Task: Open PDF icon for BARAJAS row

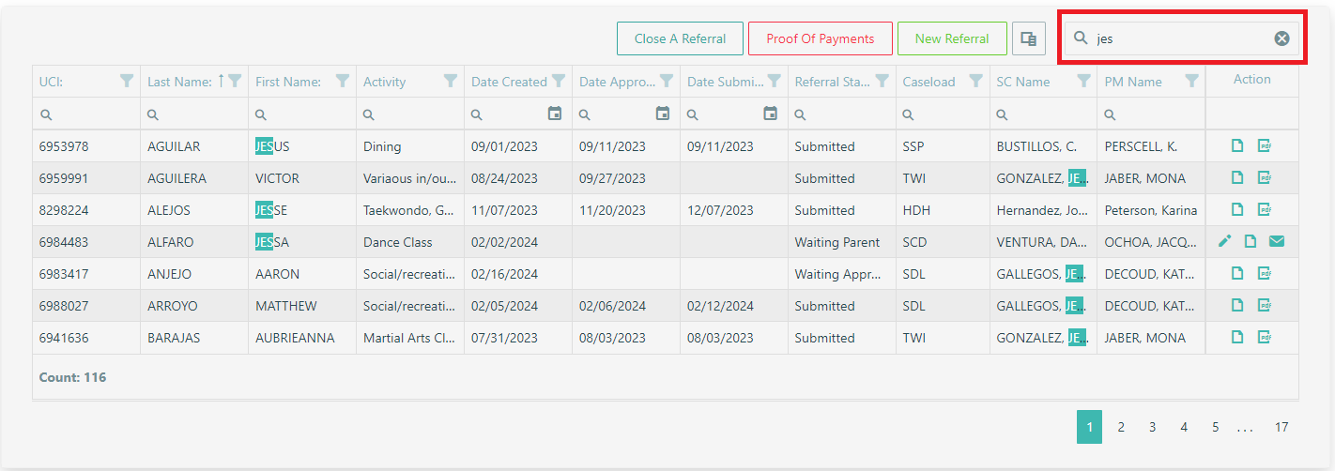Action: (1265, 338)
